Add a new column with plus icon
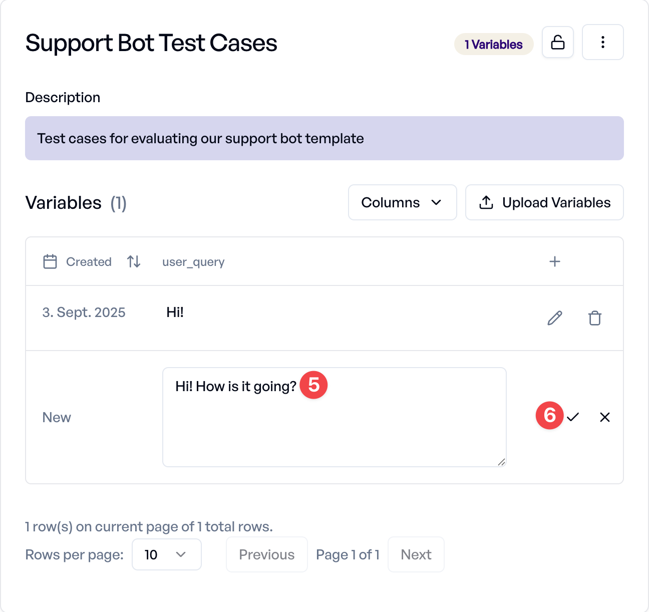The image size is (649, 612). click(x=555, y=261)
